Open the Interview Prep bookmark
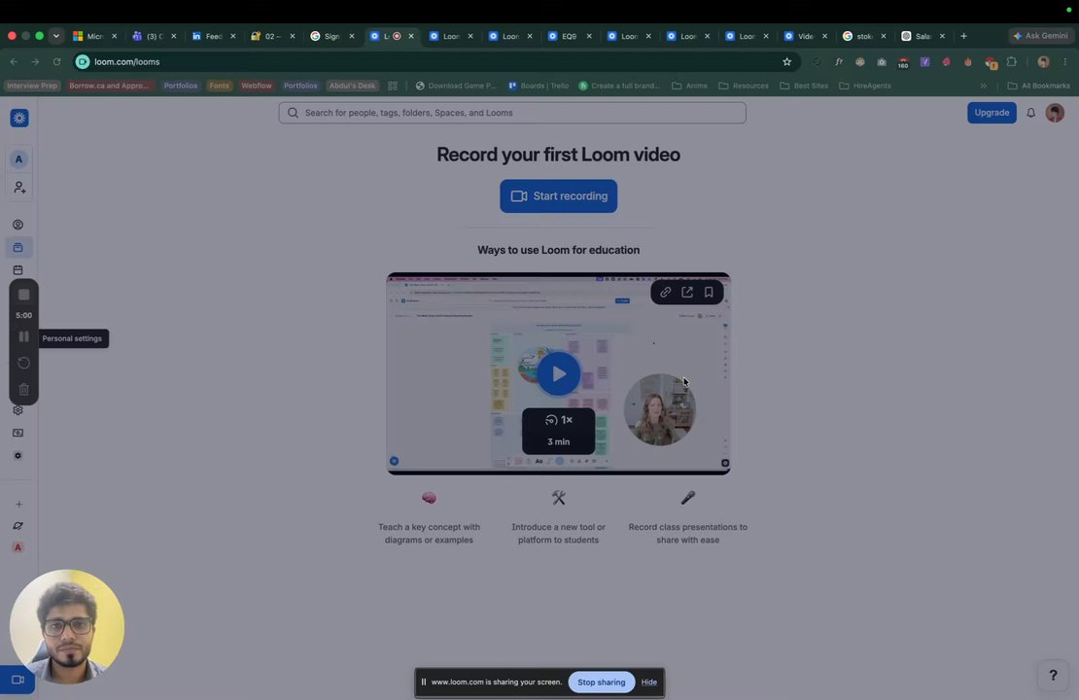The height and width of the screenshot is (700, 1079). point(32,86)
